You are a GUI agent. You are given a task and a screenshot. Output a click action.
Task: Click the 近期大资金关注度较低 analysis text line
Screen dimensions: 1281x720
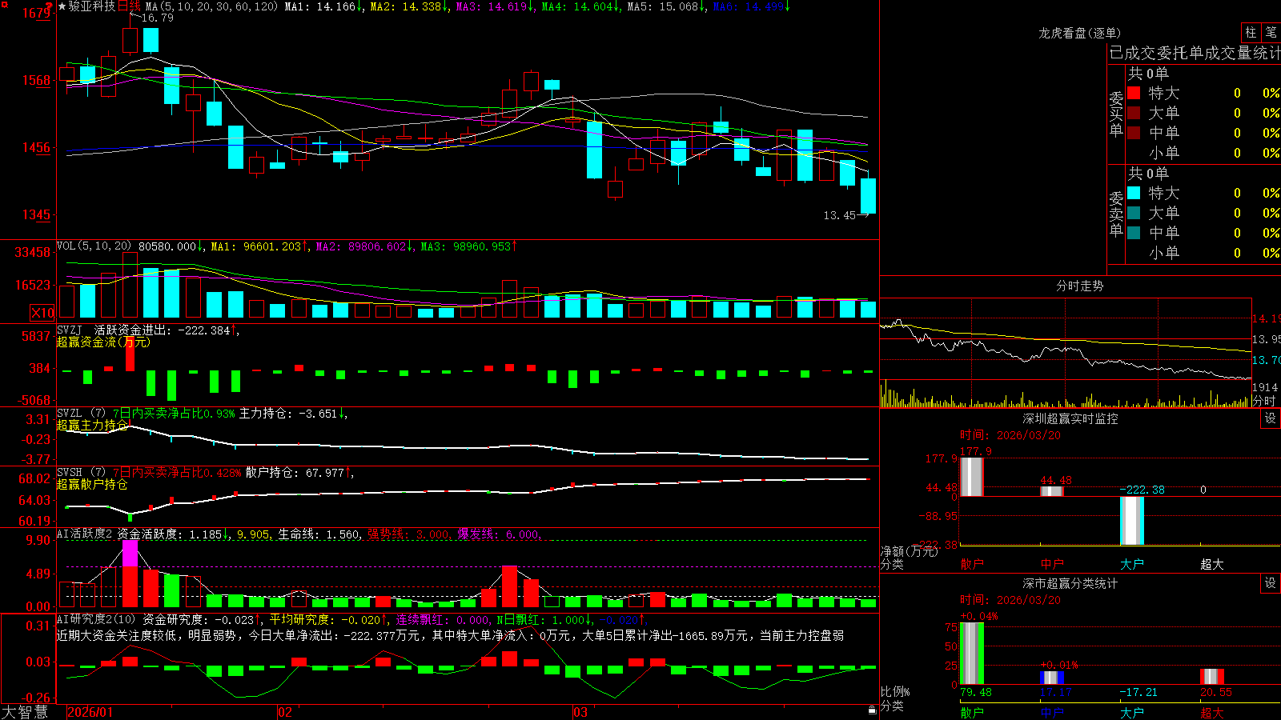point(450,635)
